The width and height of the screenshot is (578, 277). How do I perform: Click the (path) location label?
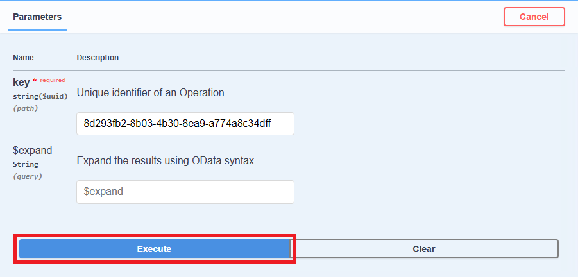pos(25,108)
